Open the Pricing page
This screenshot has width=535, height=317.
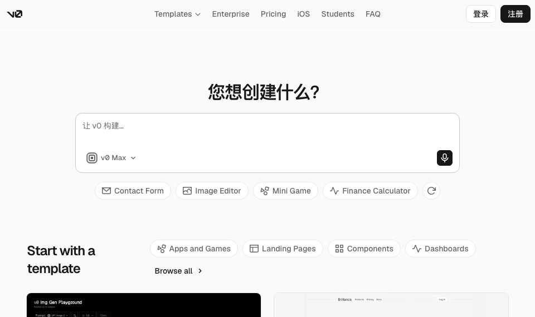click(x=273, y=14)
